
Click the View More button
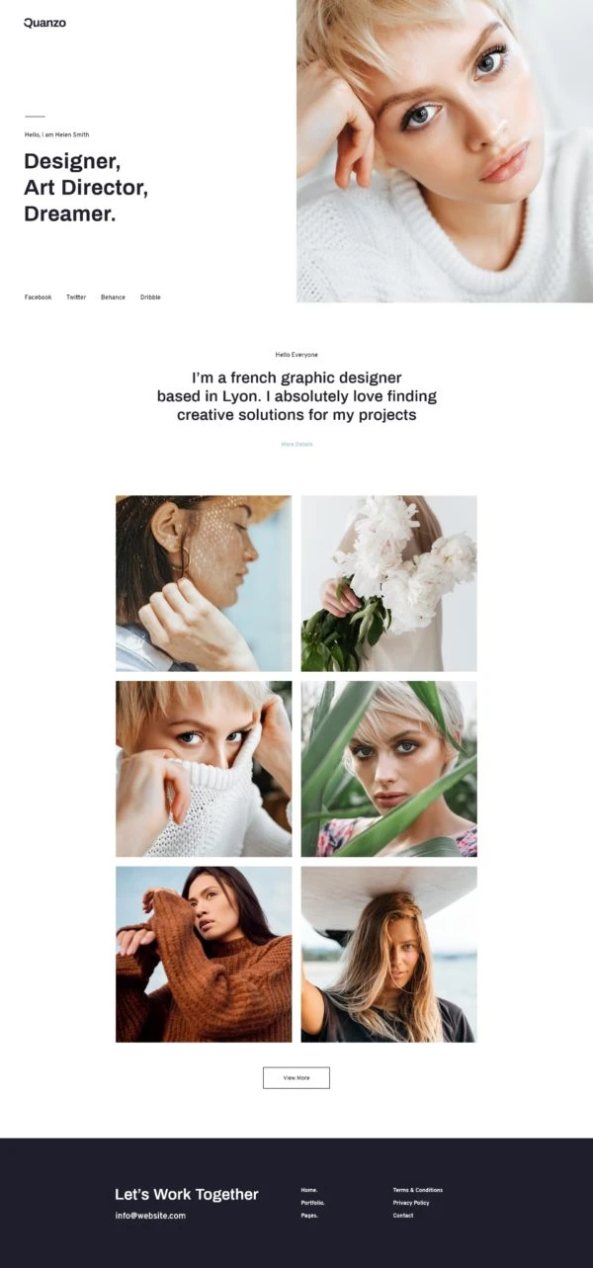(296, 1077)
